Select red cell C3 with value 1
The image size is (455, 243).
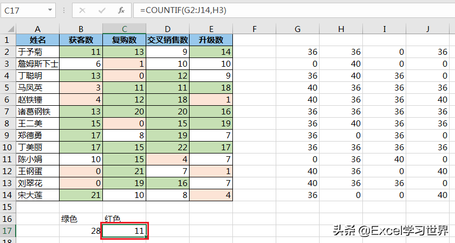point(124,64)
